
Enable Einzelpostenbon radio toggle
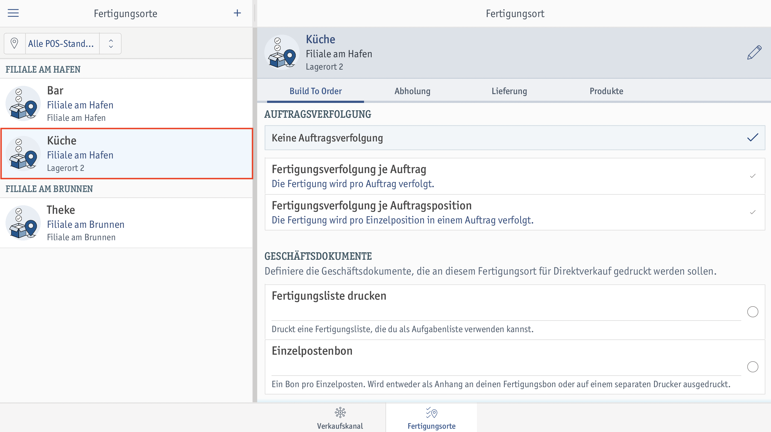click(753, 367)
